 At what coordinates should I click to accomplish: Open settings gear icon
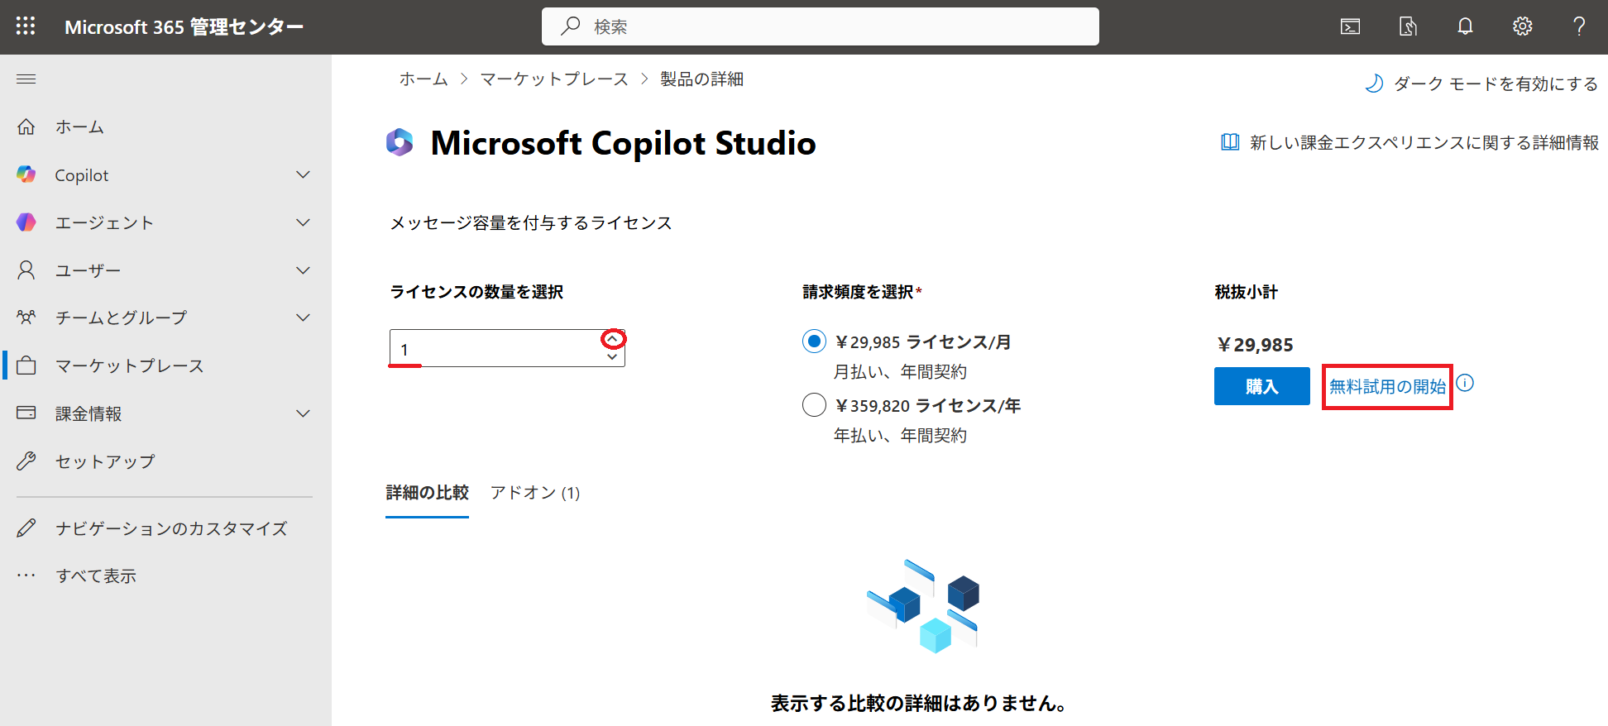[1522, 26]
